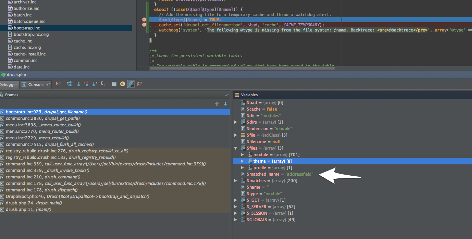472x239 pixels.
Task: Click the blank file icon beside bootstrap.inc.orig
Action: coord(10,35)
